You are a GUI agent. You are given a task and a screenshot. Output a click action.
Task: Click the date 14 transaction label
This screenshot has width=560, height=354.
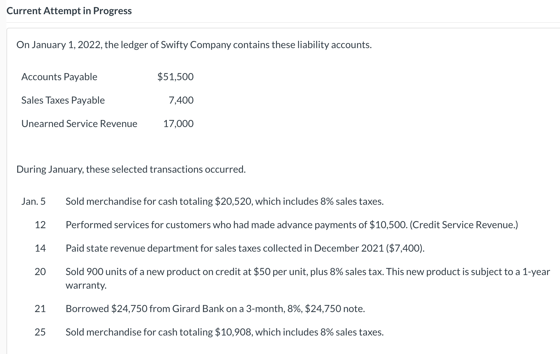[x=40, y=248]
